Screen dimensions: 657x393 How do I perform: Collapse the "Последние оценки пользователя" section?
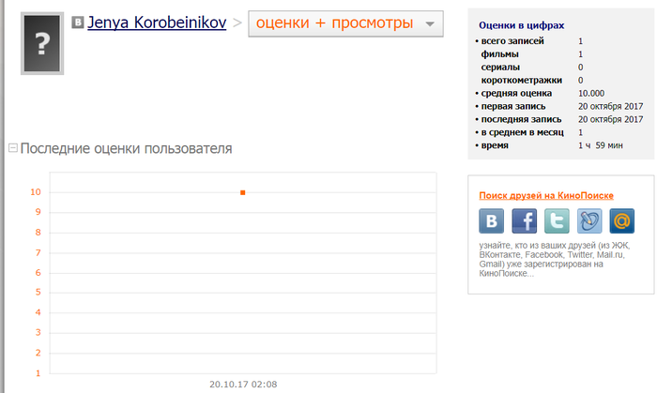coord(12,148)
